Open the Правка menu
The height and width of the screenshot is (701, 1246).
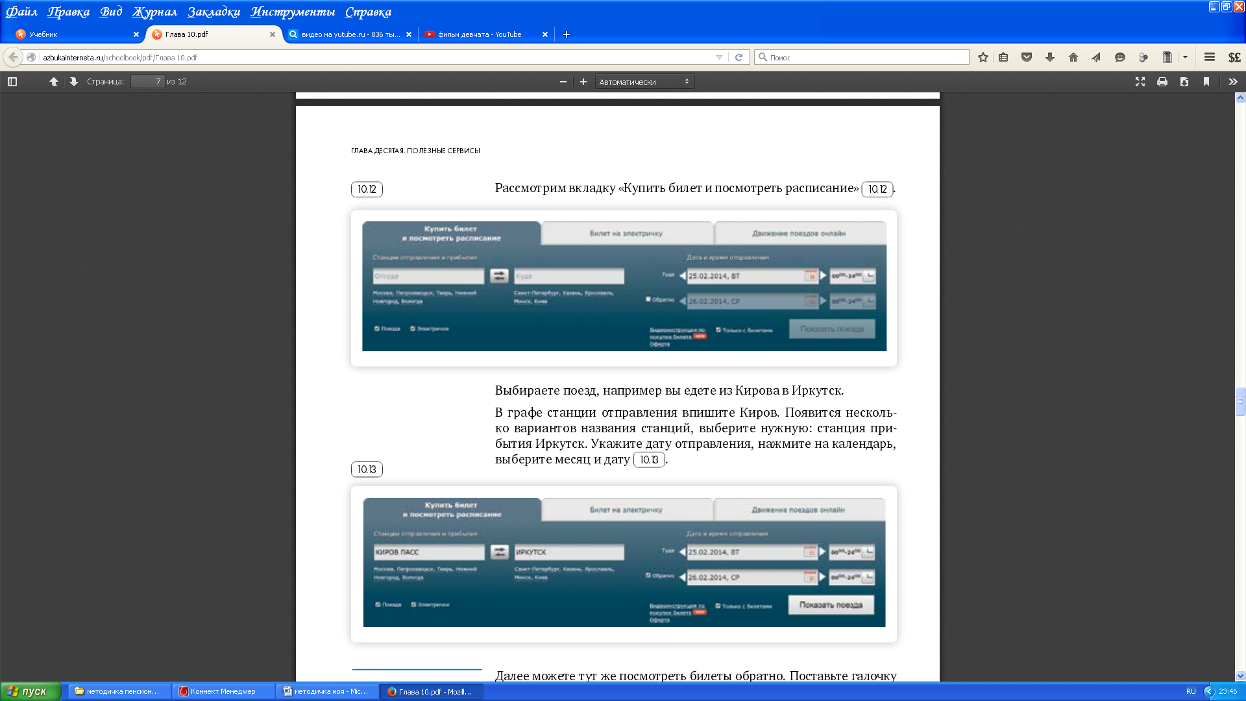(x=69, y=12)
